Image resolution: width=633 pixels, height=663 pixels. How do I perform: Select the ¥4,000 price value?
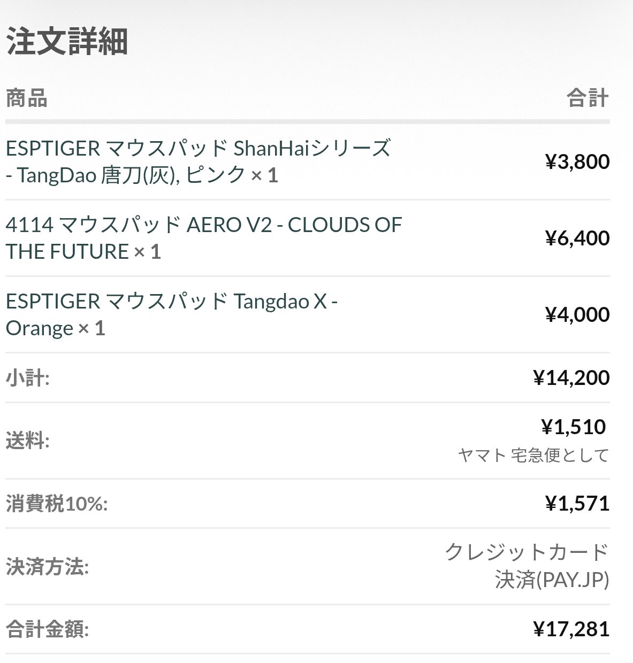(577, 314)
